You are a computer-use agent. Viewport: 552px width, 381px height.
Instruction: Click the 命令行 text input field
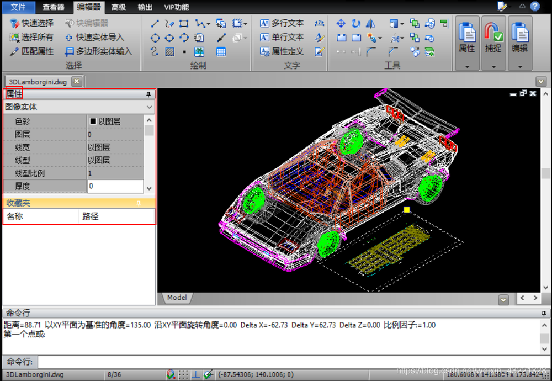point(294,362)
